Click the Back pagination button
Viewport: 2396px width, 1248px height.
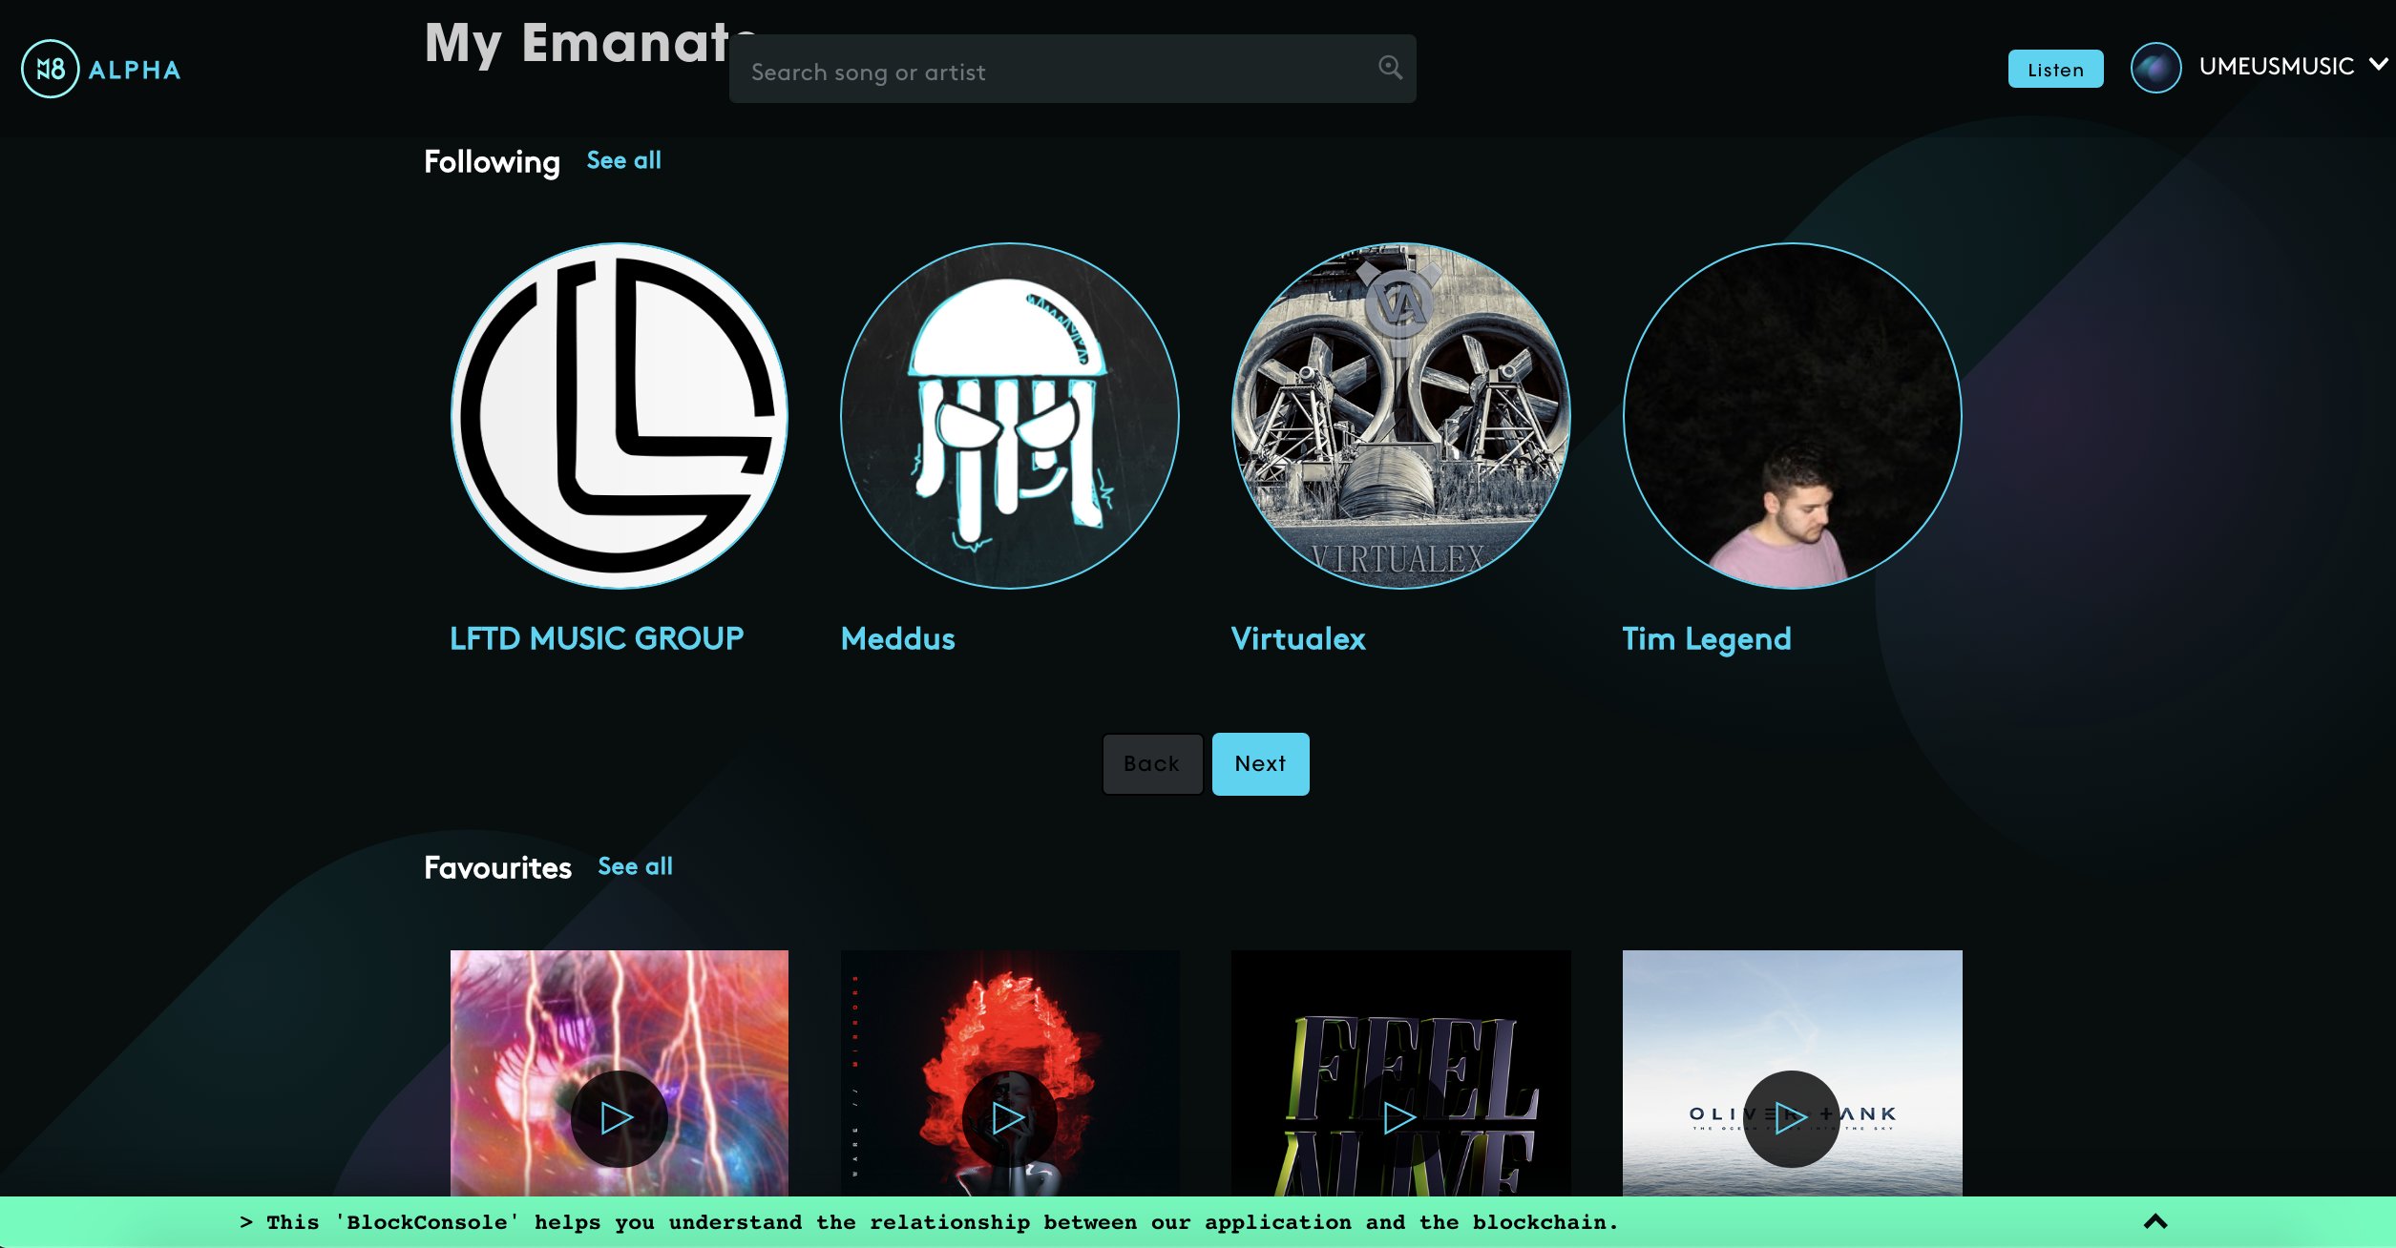1152,763
